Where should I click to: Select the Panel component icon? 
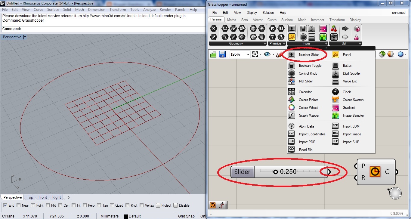335,55
